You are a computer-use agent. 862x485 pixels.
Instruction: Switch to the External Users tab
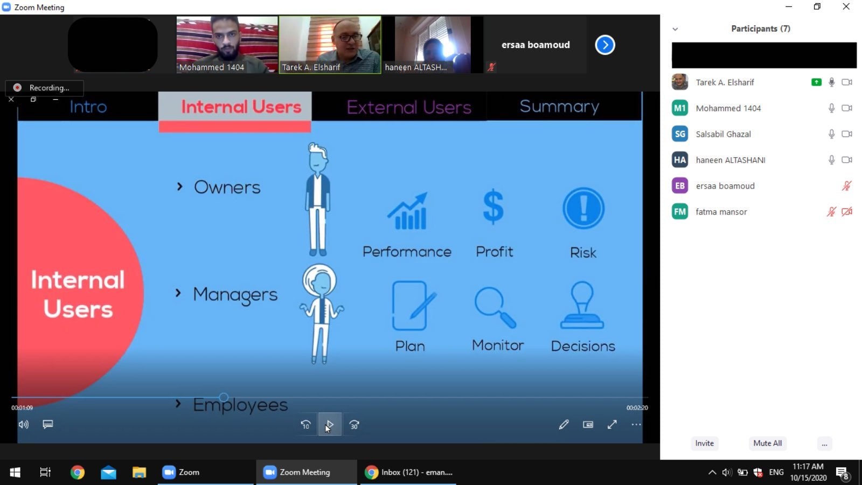pos(409,107)
